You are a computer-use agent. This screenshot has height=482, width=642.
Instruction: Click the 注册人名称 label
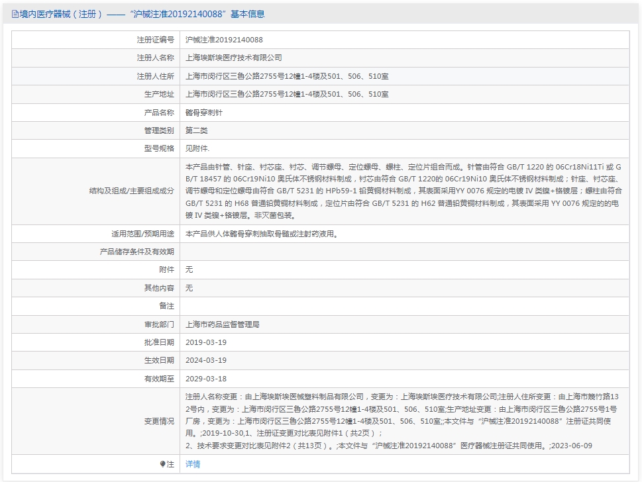pos(156,58)
